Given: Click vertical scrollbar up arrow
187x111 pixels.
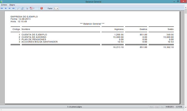Looking at the screenshot, I should click(x=186, y=8).
